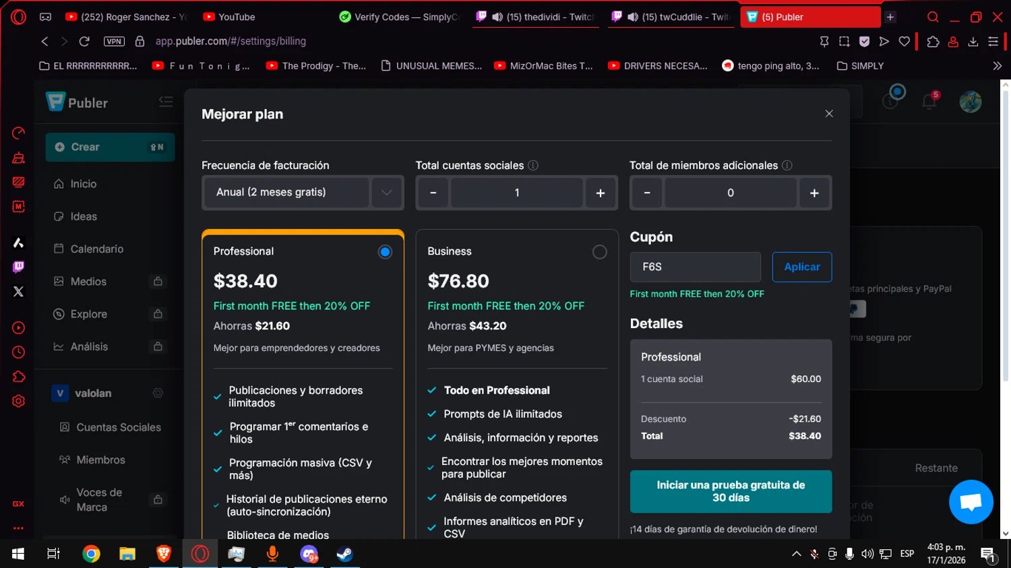Image resolution: width=1011 pixels, height=568 pixels.
Task: Click the Publer logo
Action: 77,102
